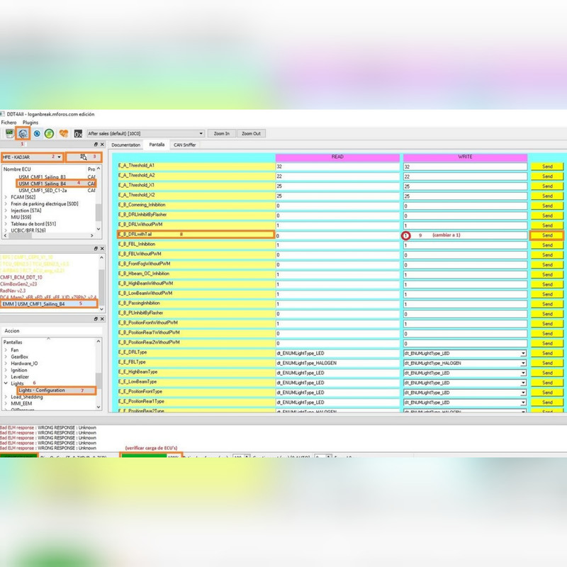Screen dimensions: 567x567
Task: Send the E_B_Cornering_Inhibition value
Action: [x=547, y=206]
